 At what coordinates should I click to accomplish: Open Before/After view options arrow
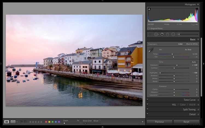tap(17, 122)
